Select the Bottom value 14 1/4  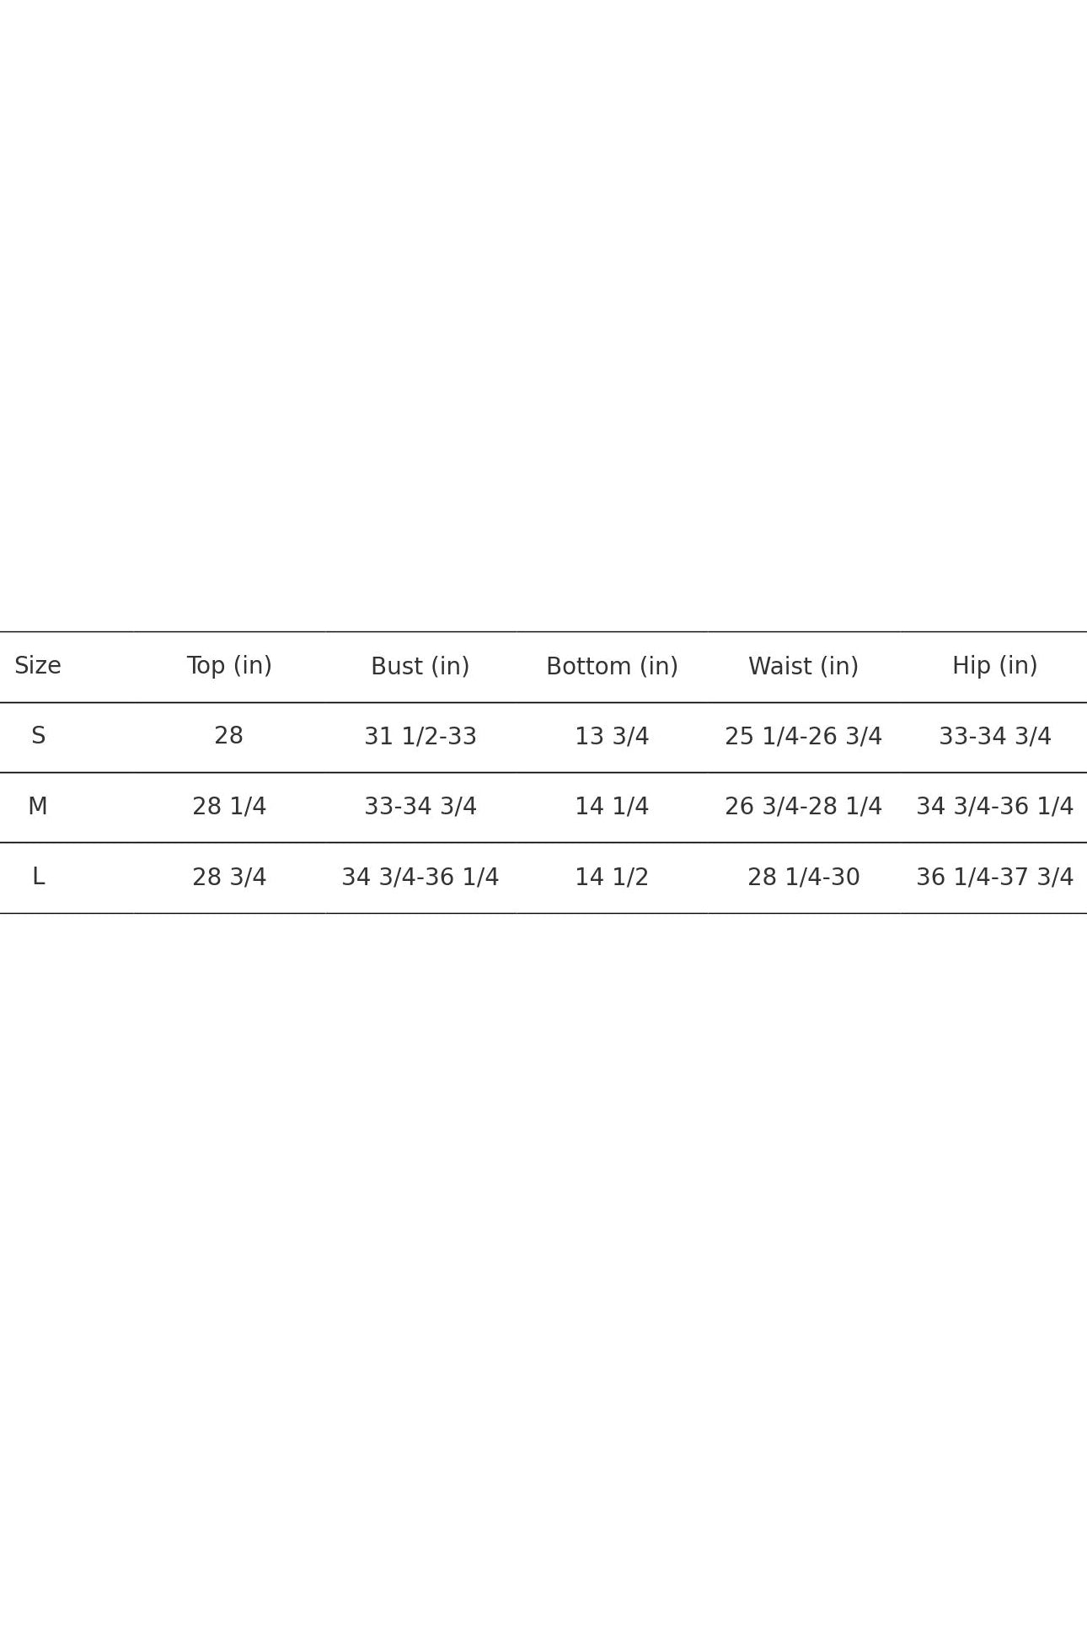(x=612, y=807)
